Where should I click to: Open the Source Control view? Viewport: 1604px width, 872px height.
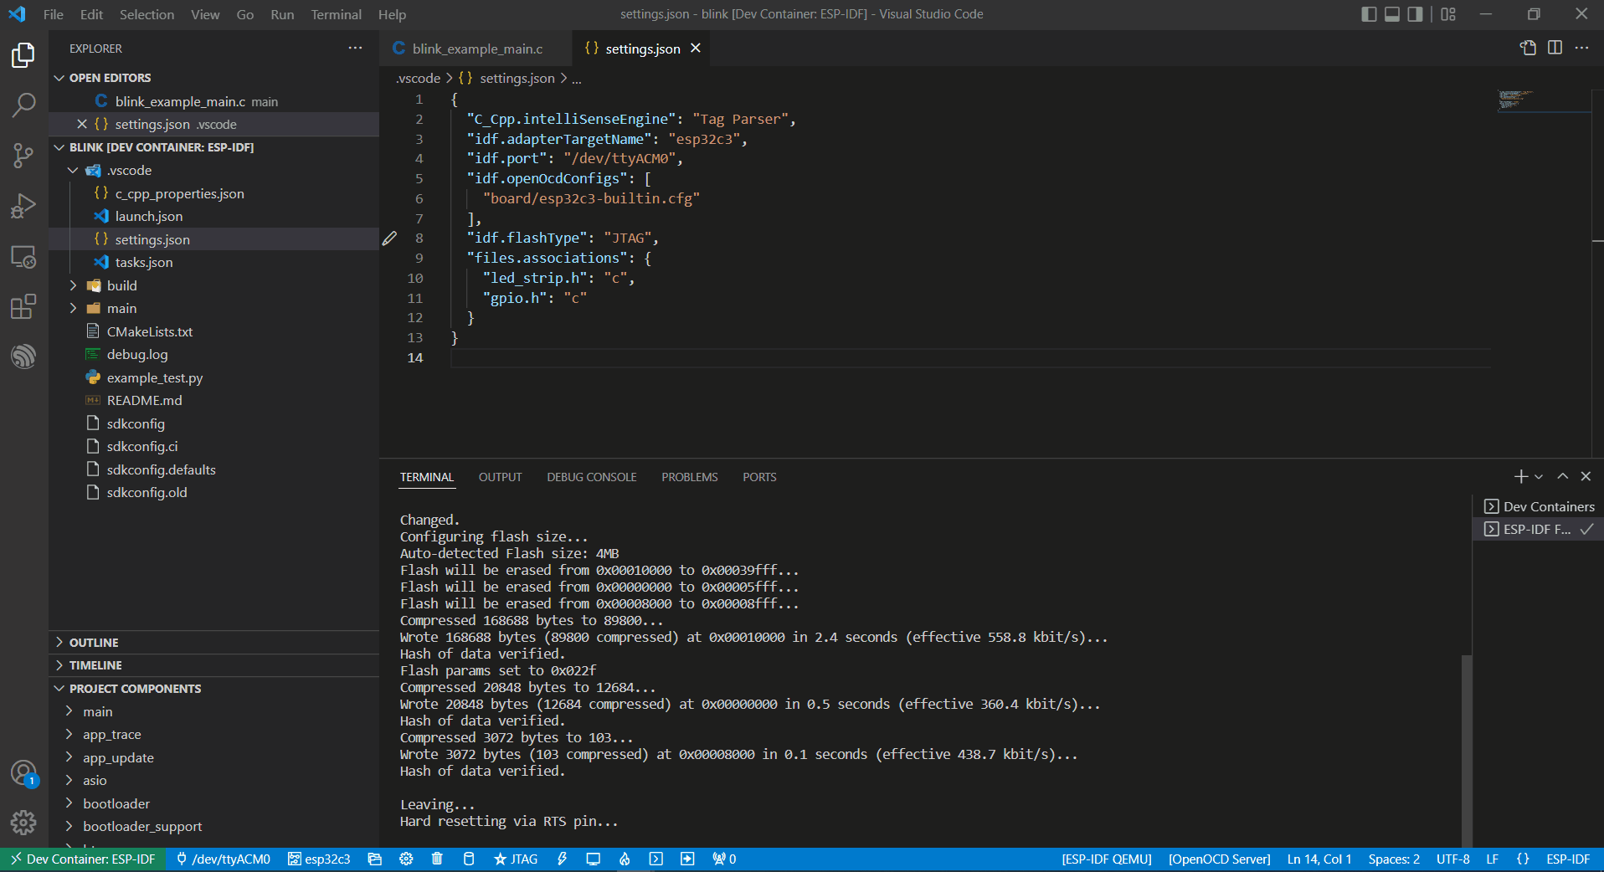23,156
